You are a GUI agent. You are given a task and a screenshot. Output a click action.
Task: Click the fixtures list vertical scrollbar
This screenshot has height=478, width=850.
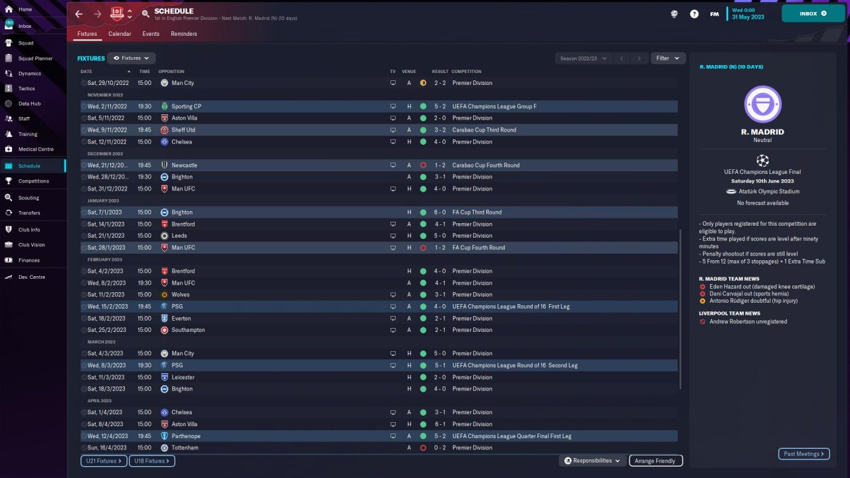click(681, 309)
